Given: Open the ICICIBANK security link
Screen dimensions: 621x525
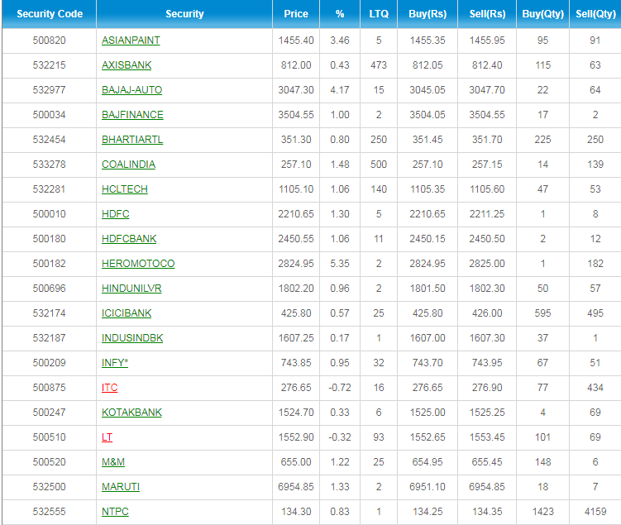Looking at the screenshot, I should click(127, 313).
